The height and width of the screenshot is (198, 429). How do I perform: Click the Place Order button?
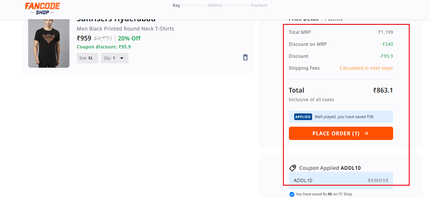pyautogui.click(x=341, y=133)
